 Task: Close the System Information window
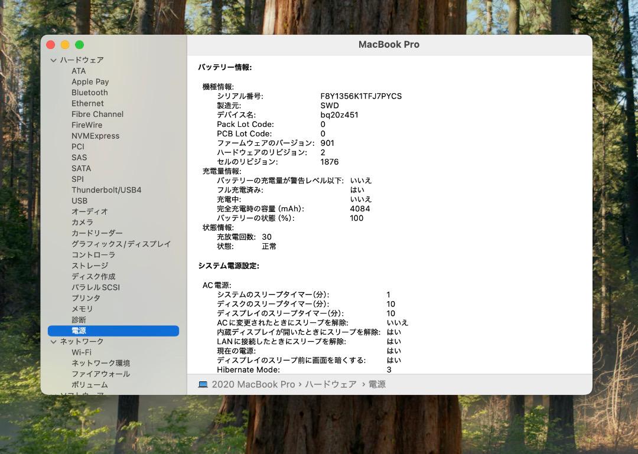(x=51, y=45)
